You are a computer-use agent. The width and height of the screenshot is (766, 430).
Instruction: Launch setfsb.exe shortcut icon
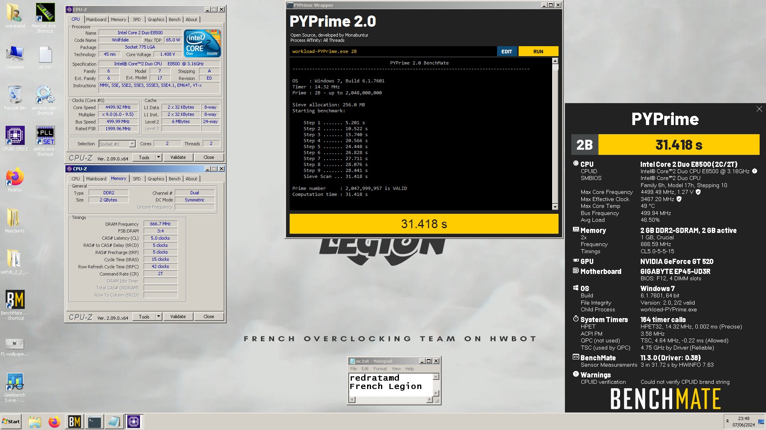[x=45, y=141]
